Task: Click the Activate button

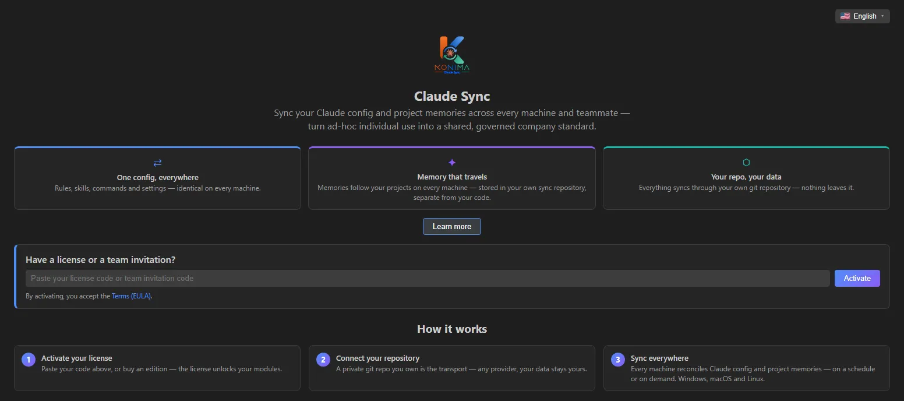Action: 857,278
